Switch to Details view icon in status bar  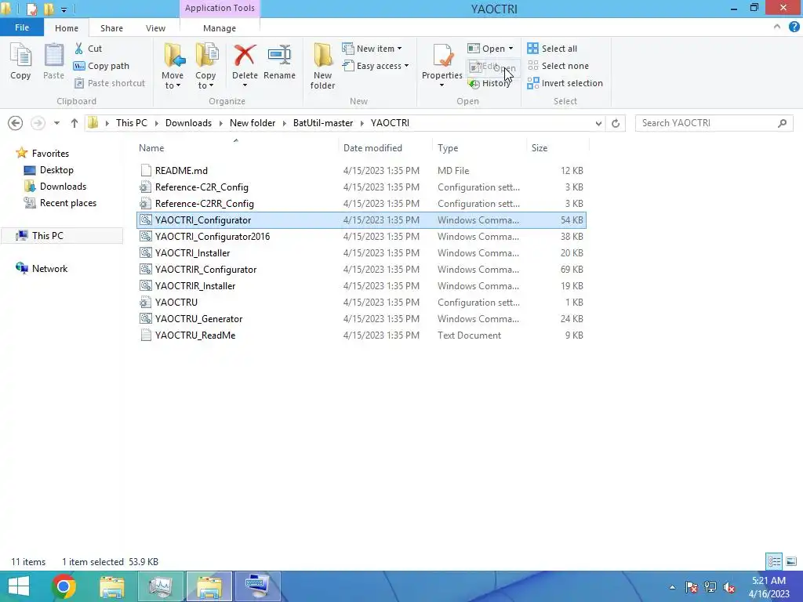[x=774, y=561]
